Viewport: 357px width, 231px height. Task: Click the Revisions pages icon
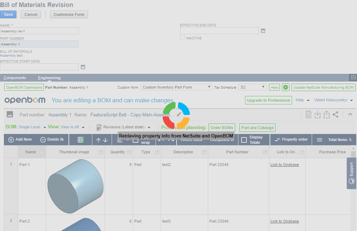tap(99, 127)
